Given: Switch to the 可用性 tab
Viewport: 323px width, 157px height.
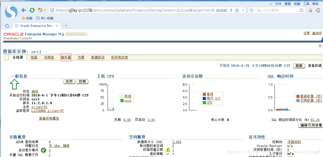Looking at the screenshot, I should click(49, 57).
